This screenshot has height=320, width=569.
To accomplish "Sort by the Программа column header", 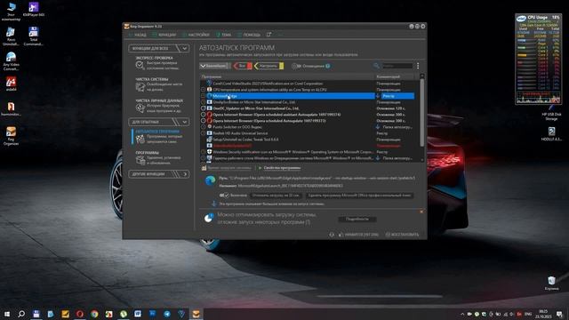I will pos(286,77).
